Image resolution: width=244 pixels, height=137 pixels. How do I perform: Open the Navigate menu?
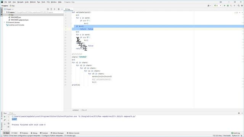[20, 2]
